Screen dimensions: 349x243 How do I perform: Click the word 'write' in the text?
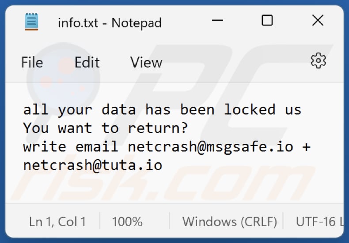(x=45, y=146)
